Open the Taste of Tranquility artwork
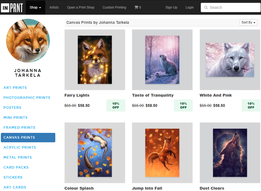 tap(162, 60)
